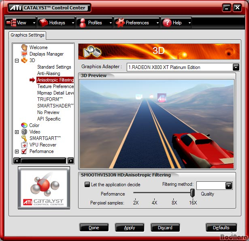Click the anisotropic filtering slider thumb
Image resolution: width=249 pixels, height=241 pixels.
[192, 193]
